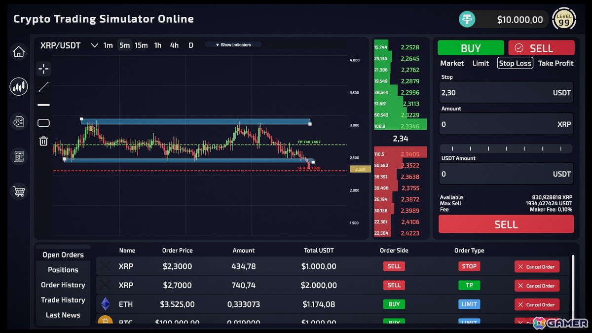Adjust the amount percentage slider
The image size is (592, 333).
click(x=506, y=148)
